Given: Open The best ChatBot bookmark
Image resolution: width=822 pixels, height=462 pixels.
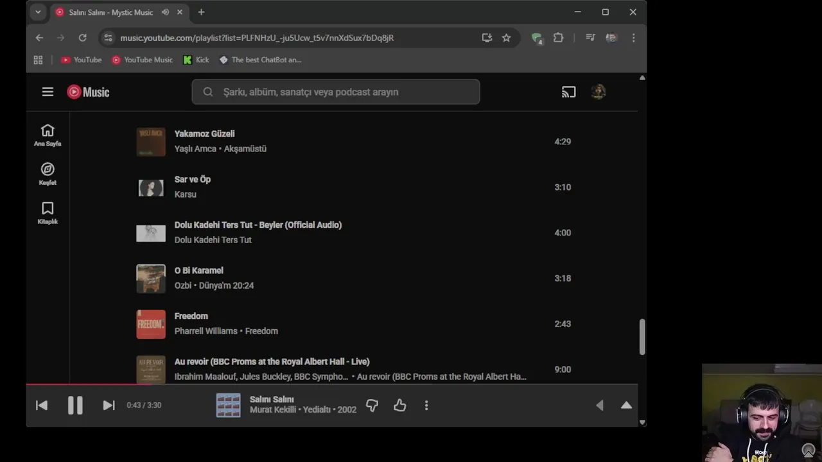Looking at the screenshot, I should coord(260,60).
